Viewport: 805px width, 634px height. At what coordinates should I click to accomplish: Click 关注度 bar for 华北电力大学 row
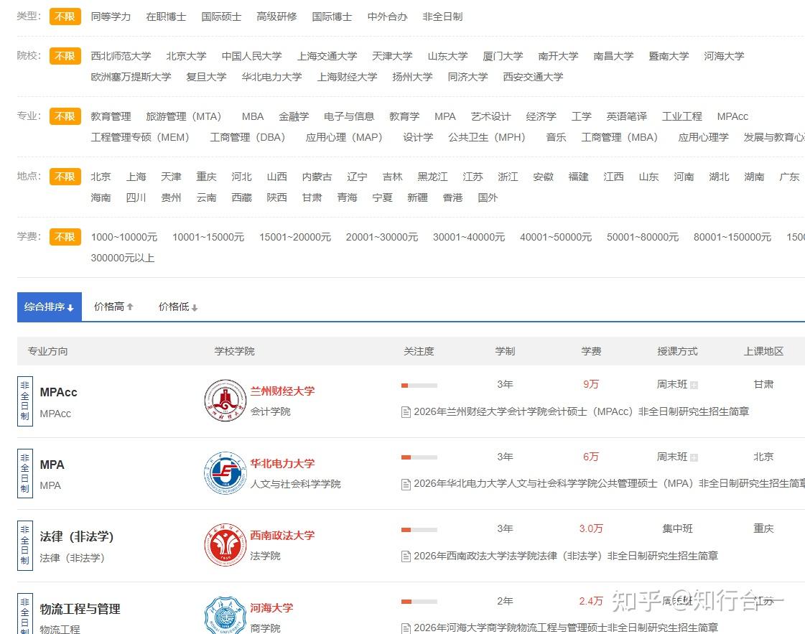[x=419, y=457]
